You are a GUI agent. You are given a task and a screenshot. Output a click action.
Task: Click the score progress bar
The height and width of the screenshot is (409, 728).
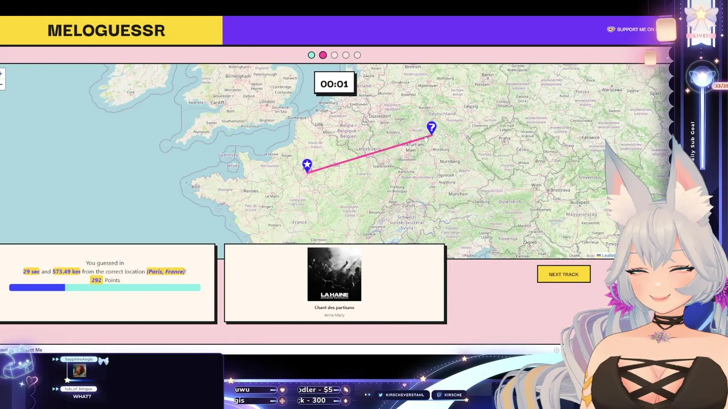point(105,288)
